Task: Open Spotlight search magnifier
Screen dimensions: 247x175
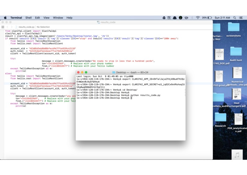Action: point(235,18)
